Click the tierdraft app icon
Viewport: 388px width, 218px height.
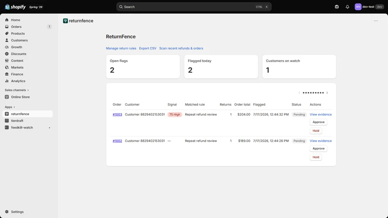[7, 121]
